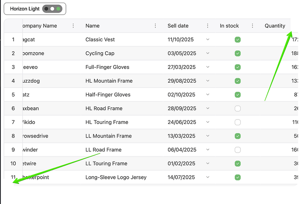Viewport: 301px width, 204px height.
Task: Select row header number 1
Action: tap(13, 40)
